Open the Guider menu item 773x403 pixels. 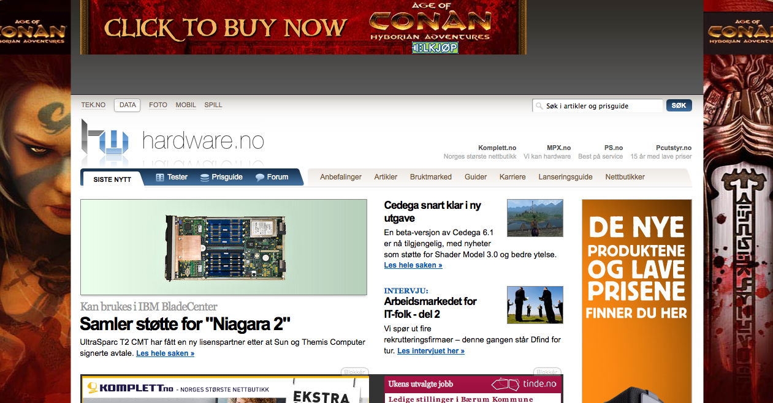[x=476, y=177]
